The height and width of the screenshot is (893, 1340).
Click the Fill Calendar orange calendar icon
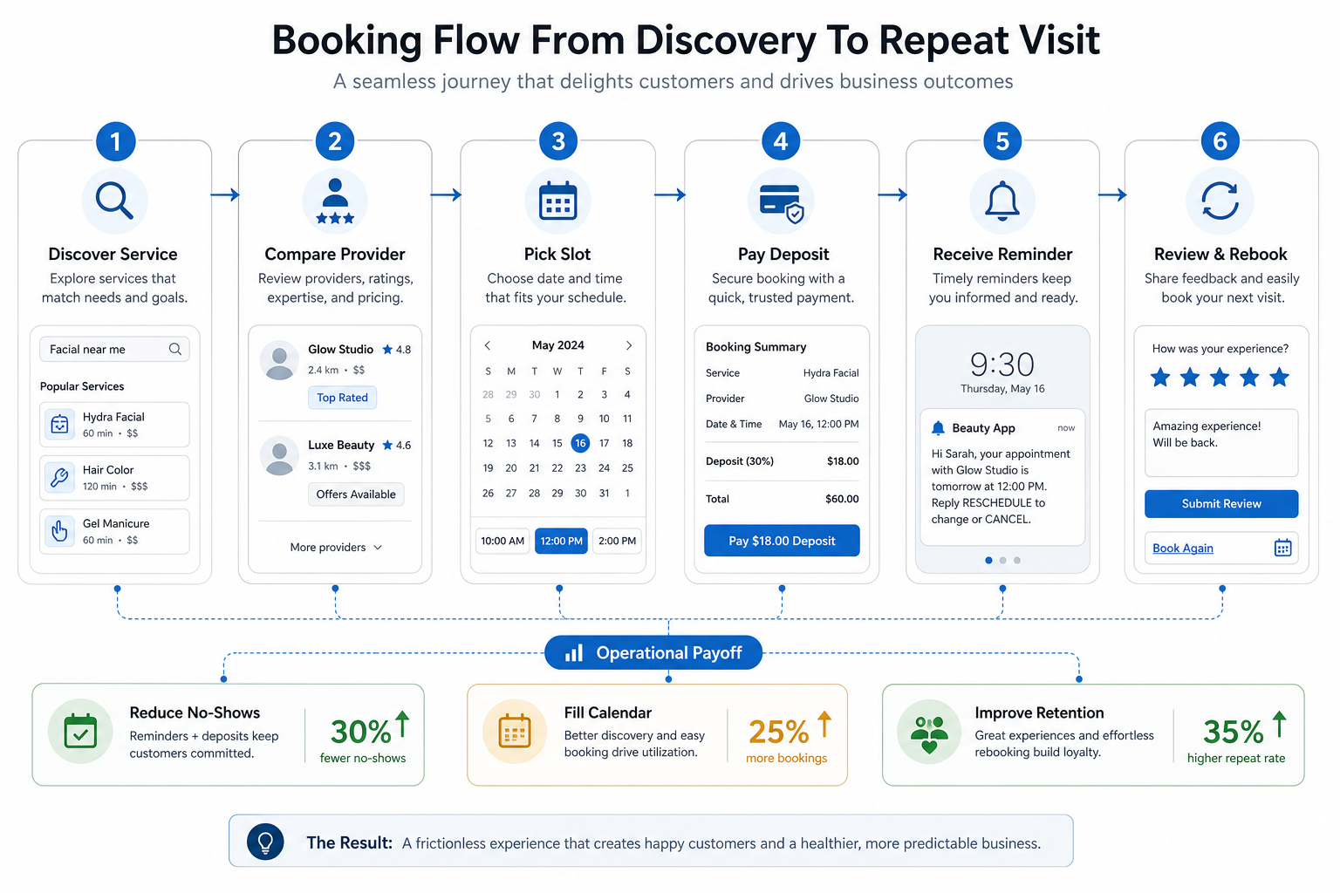tap(515, 731)
